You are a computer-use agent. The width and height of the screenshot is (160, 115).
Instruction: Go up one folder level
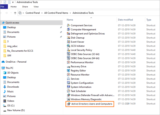pyautogui.click(x=15, y=13)
